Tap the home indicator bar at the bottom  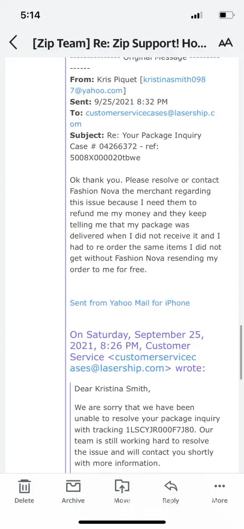pos(122,522)
